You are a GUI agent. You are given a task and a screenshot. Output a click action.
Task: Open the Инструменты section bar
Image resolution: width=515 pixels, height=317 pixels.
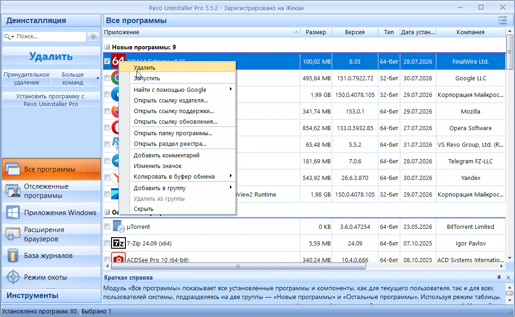point(51,295)
